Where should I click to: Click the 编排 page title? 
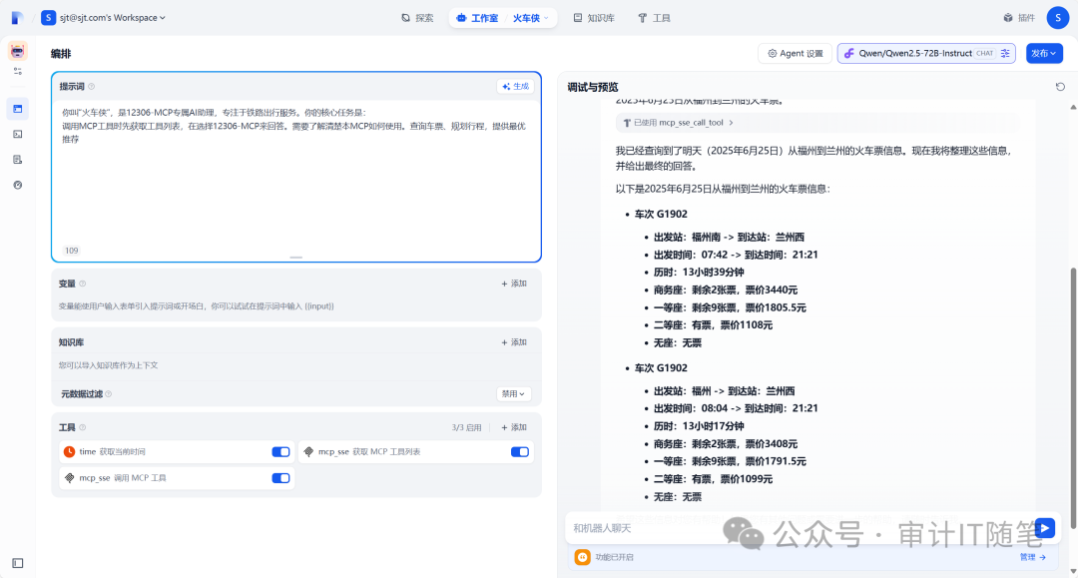click(61, 54)
